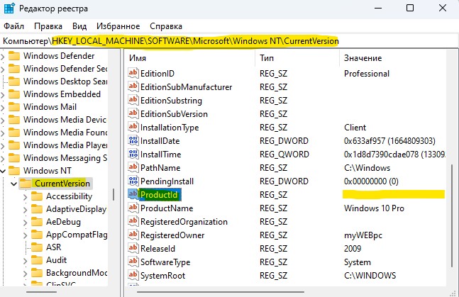The height and width of the screenshot is (297, 459).
Task: Click the Accessibility folder icon
Action: 37,196
